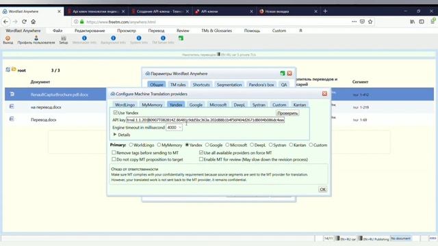Screen dimensions: 438x246
Task: Open the Segmentation settings tab
Action: (229, 85)
